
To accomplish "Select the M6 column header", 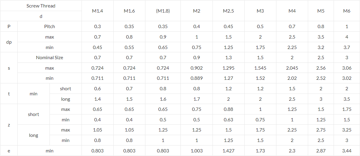I will point(347,11).
